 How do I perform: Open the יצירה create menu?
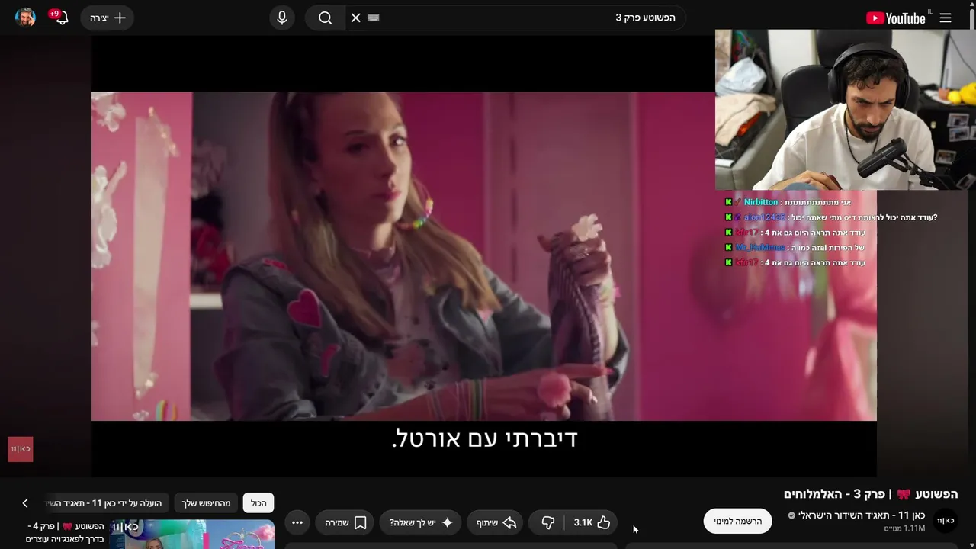tap(108, 18)
